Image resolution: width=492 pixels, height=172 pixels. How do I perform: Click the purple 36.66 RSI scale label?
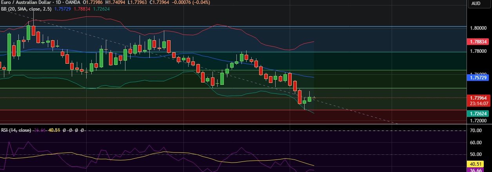[x=475, y=170]
